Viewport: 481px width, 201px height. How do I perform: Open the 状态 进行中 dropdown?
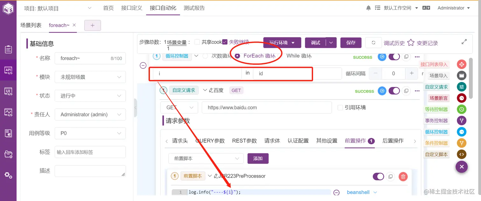point(90,96)
